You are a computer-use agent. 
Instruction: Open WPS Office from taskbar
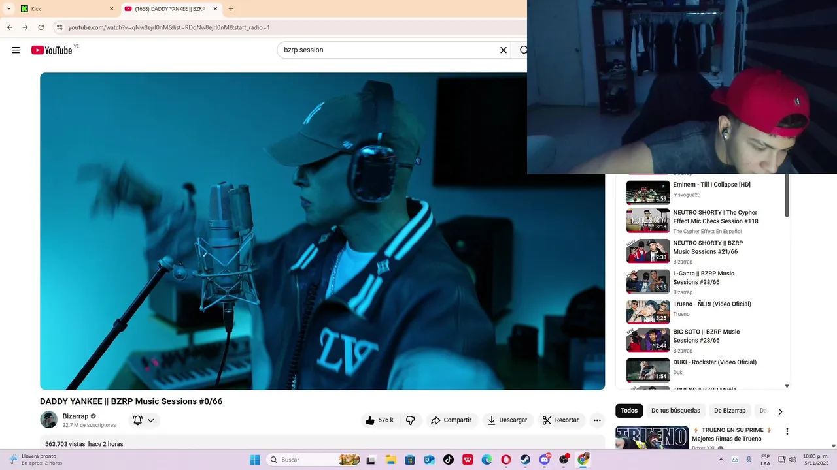(x=468, y=460)
